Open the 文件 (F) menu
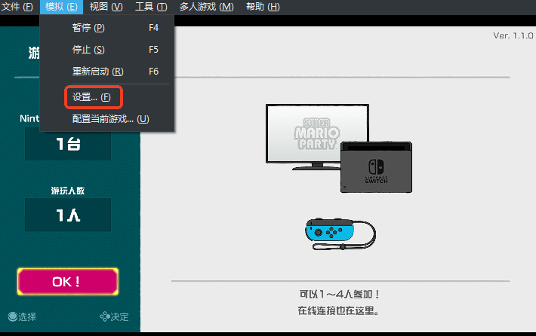The height and width of the screenshot is (336, 536). (17, 7)
